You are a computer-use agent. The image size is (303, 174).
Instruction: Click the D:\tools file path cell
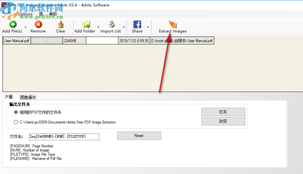182,41
